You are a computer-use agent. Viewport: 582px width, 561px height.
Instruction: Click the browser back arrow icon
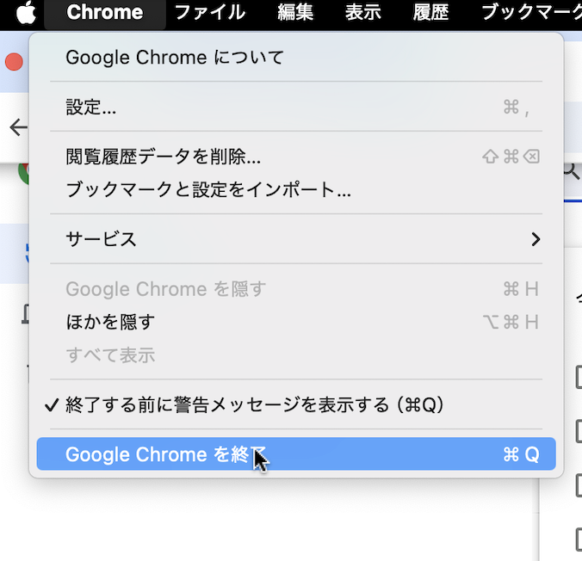(x=19, y=127)
